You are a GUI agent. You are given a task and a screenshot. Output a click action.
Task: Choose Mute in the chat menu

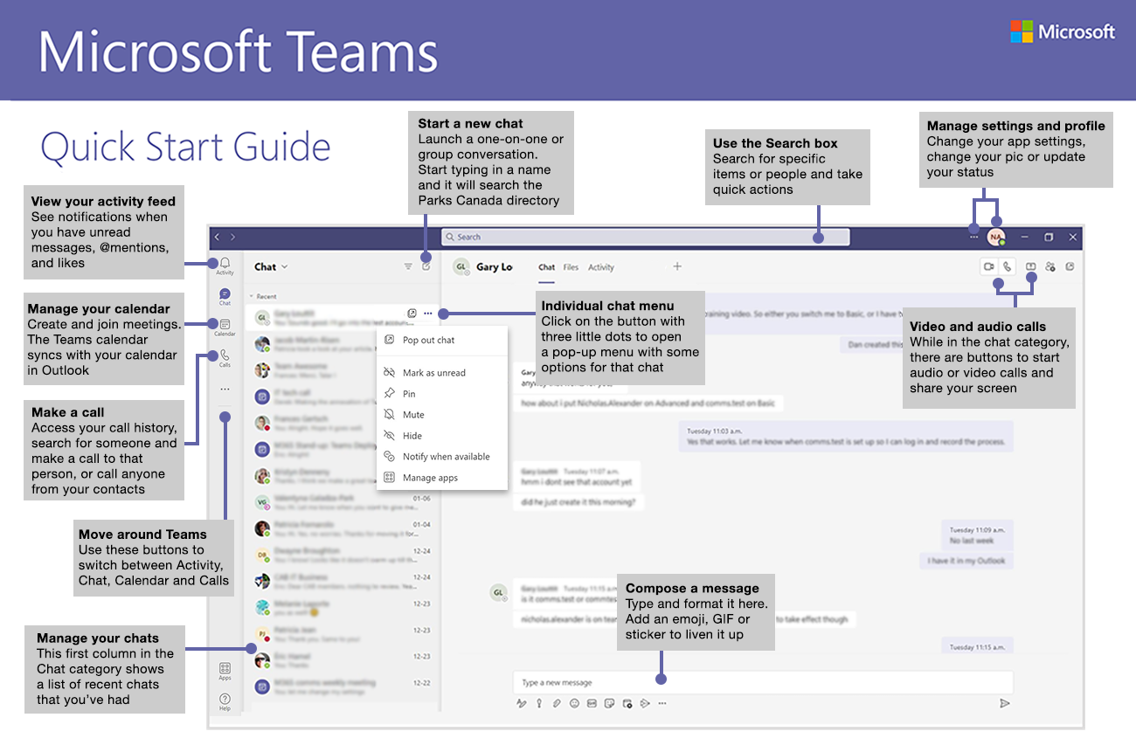click(442, 415)
